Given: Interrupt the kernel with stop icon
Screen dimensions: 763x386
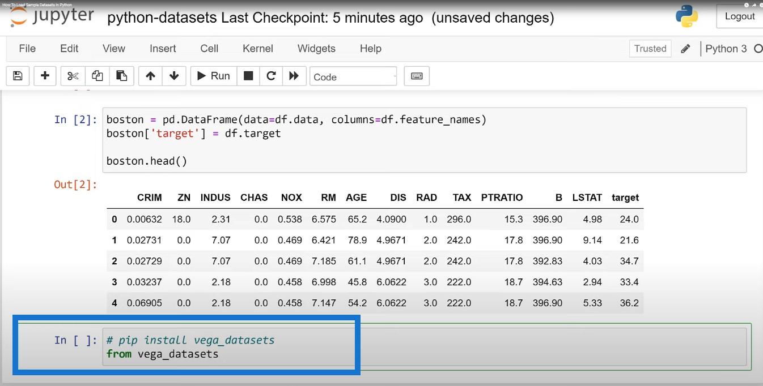Looking at the screenshot, I should click(248, 76).
